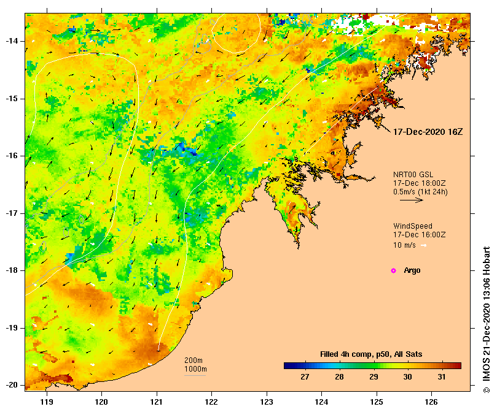Click the '-18' latitude axis label
This screenshot has width=497, height=412.
[12, 270]
